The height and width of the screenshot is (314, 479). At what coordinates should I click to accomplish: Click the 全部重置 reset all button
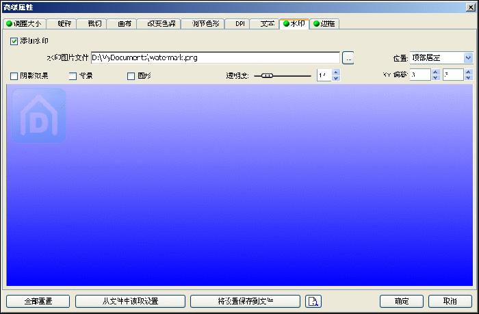tap(38, 302)
